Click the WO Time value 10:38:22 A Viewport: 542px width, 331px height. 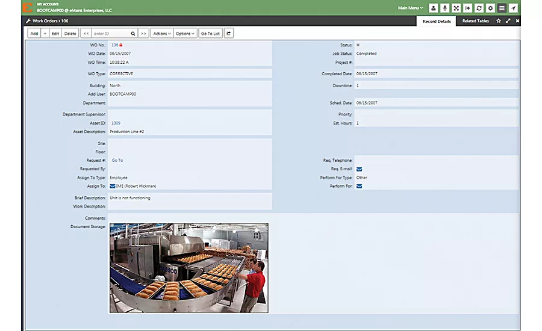click(119, 62)
